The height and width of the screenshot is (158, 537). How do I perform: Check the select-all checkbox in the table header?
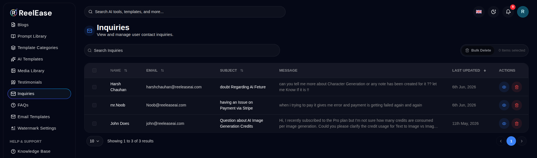click(x=94, y=71)
